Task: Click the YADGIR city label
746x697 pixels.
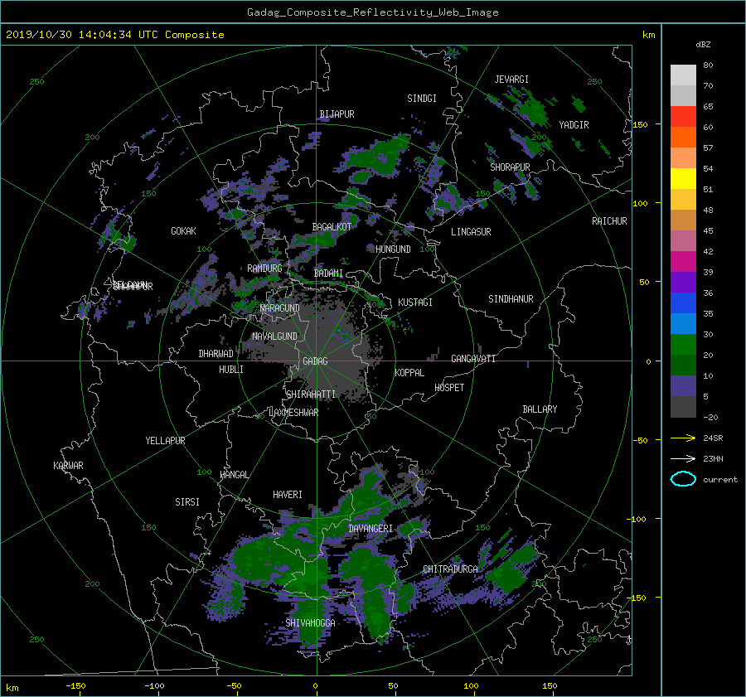Action: 574,125
